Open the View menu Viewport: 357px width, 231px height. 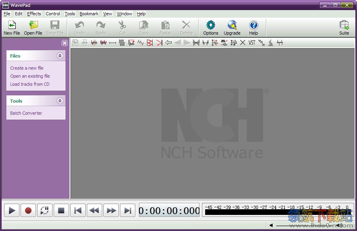coord(107,14)
